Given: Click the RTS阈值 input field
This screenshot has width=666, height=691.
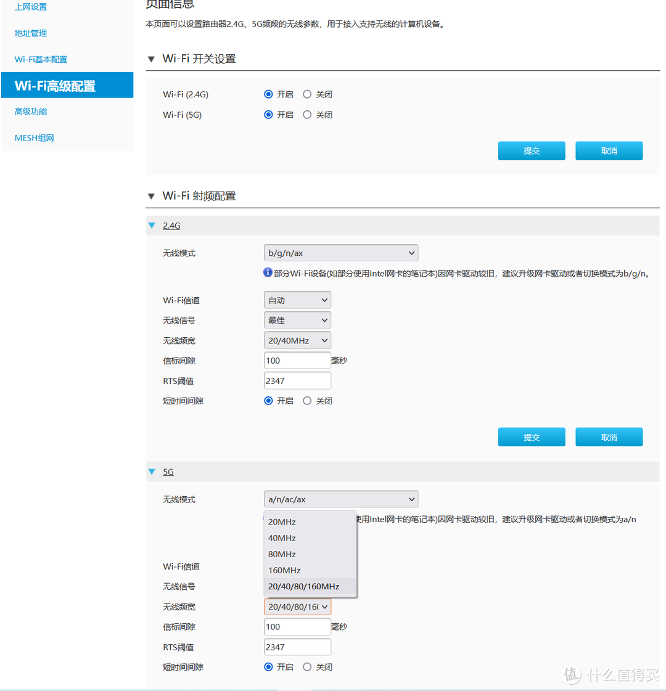Looking at the screenshot, I should pyautogui.click(x=297, y=380).
